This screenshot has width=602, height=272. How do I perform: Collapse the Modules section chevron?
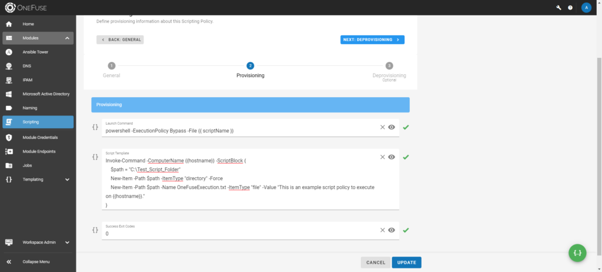(67, 38)
